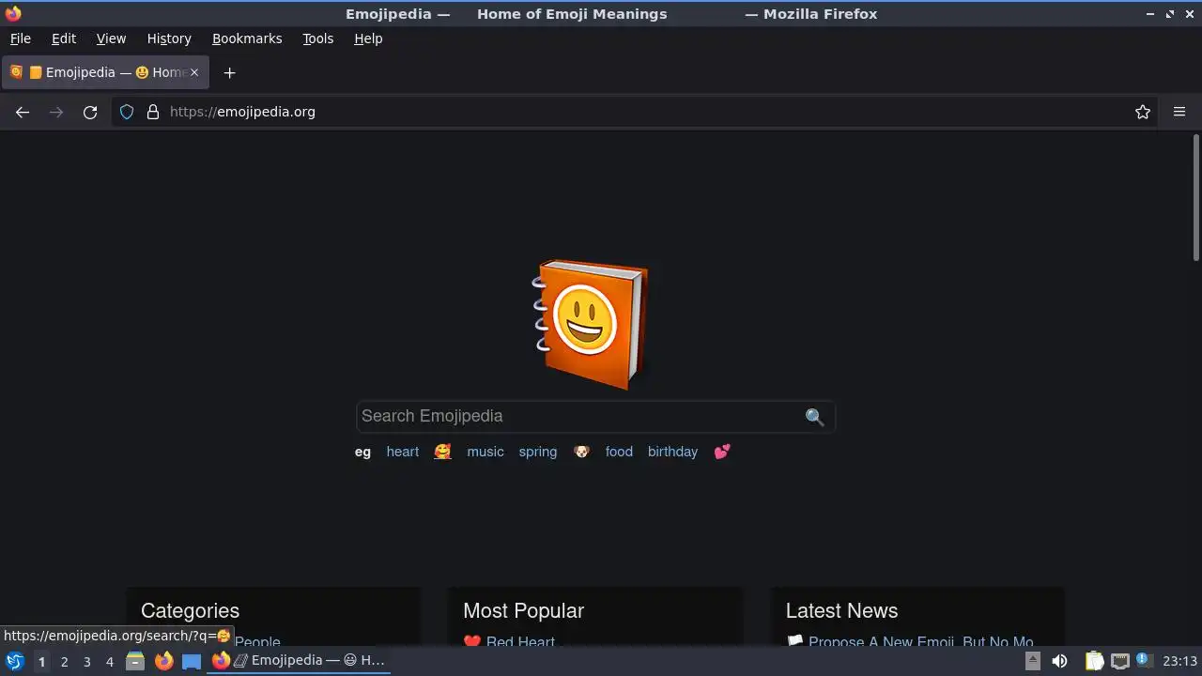The height and width of the screenshot is (676, 1202).
Task: Open the Help menu
Action: (x=368, y=38)
